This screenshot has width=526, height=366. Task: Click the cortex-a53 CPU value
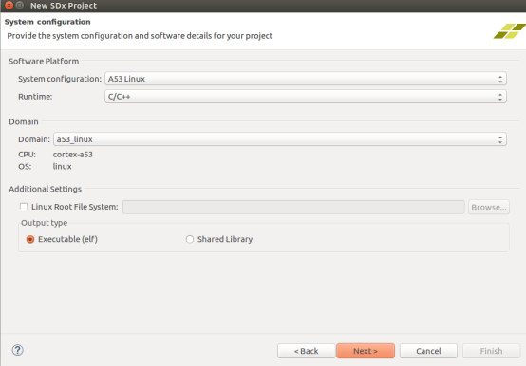pyautogui.click(x=73, y=155)
